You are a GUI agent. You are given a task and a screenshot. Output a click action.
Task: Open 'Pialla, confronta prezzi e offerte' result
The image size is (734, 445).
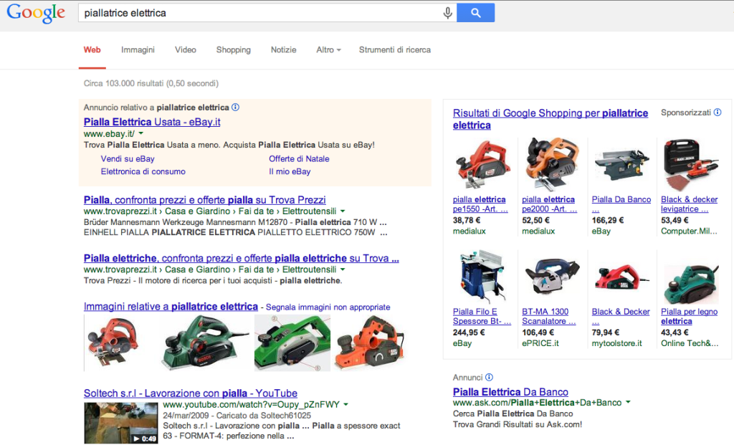pyautogui.click(x=204, y=200)
